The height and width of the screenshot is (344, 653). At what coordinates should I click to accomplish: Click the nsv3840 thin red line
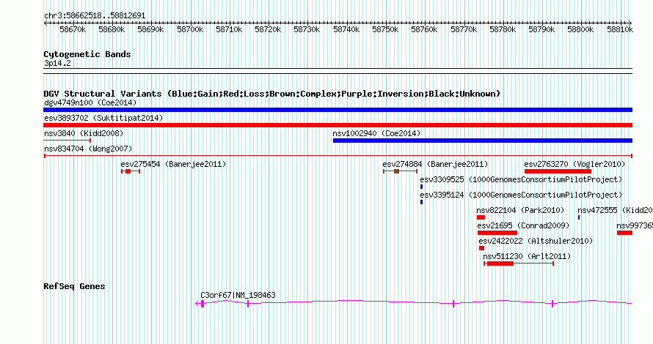click(x=67, y=141)
